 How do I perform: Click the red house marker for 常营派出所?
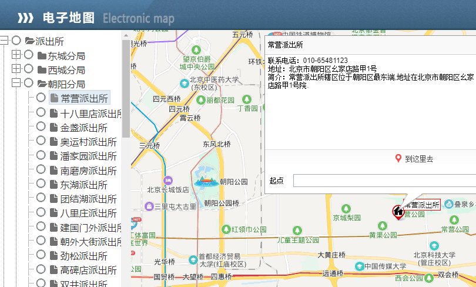[x=398, y=212]
